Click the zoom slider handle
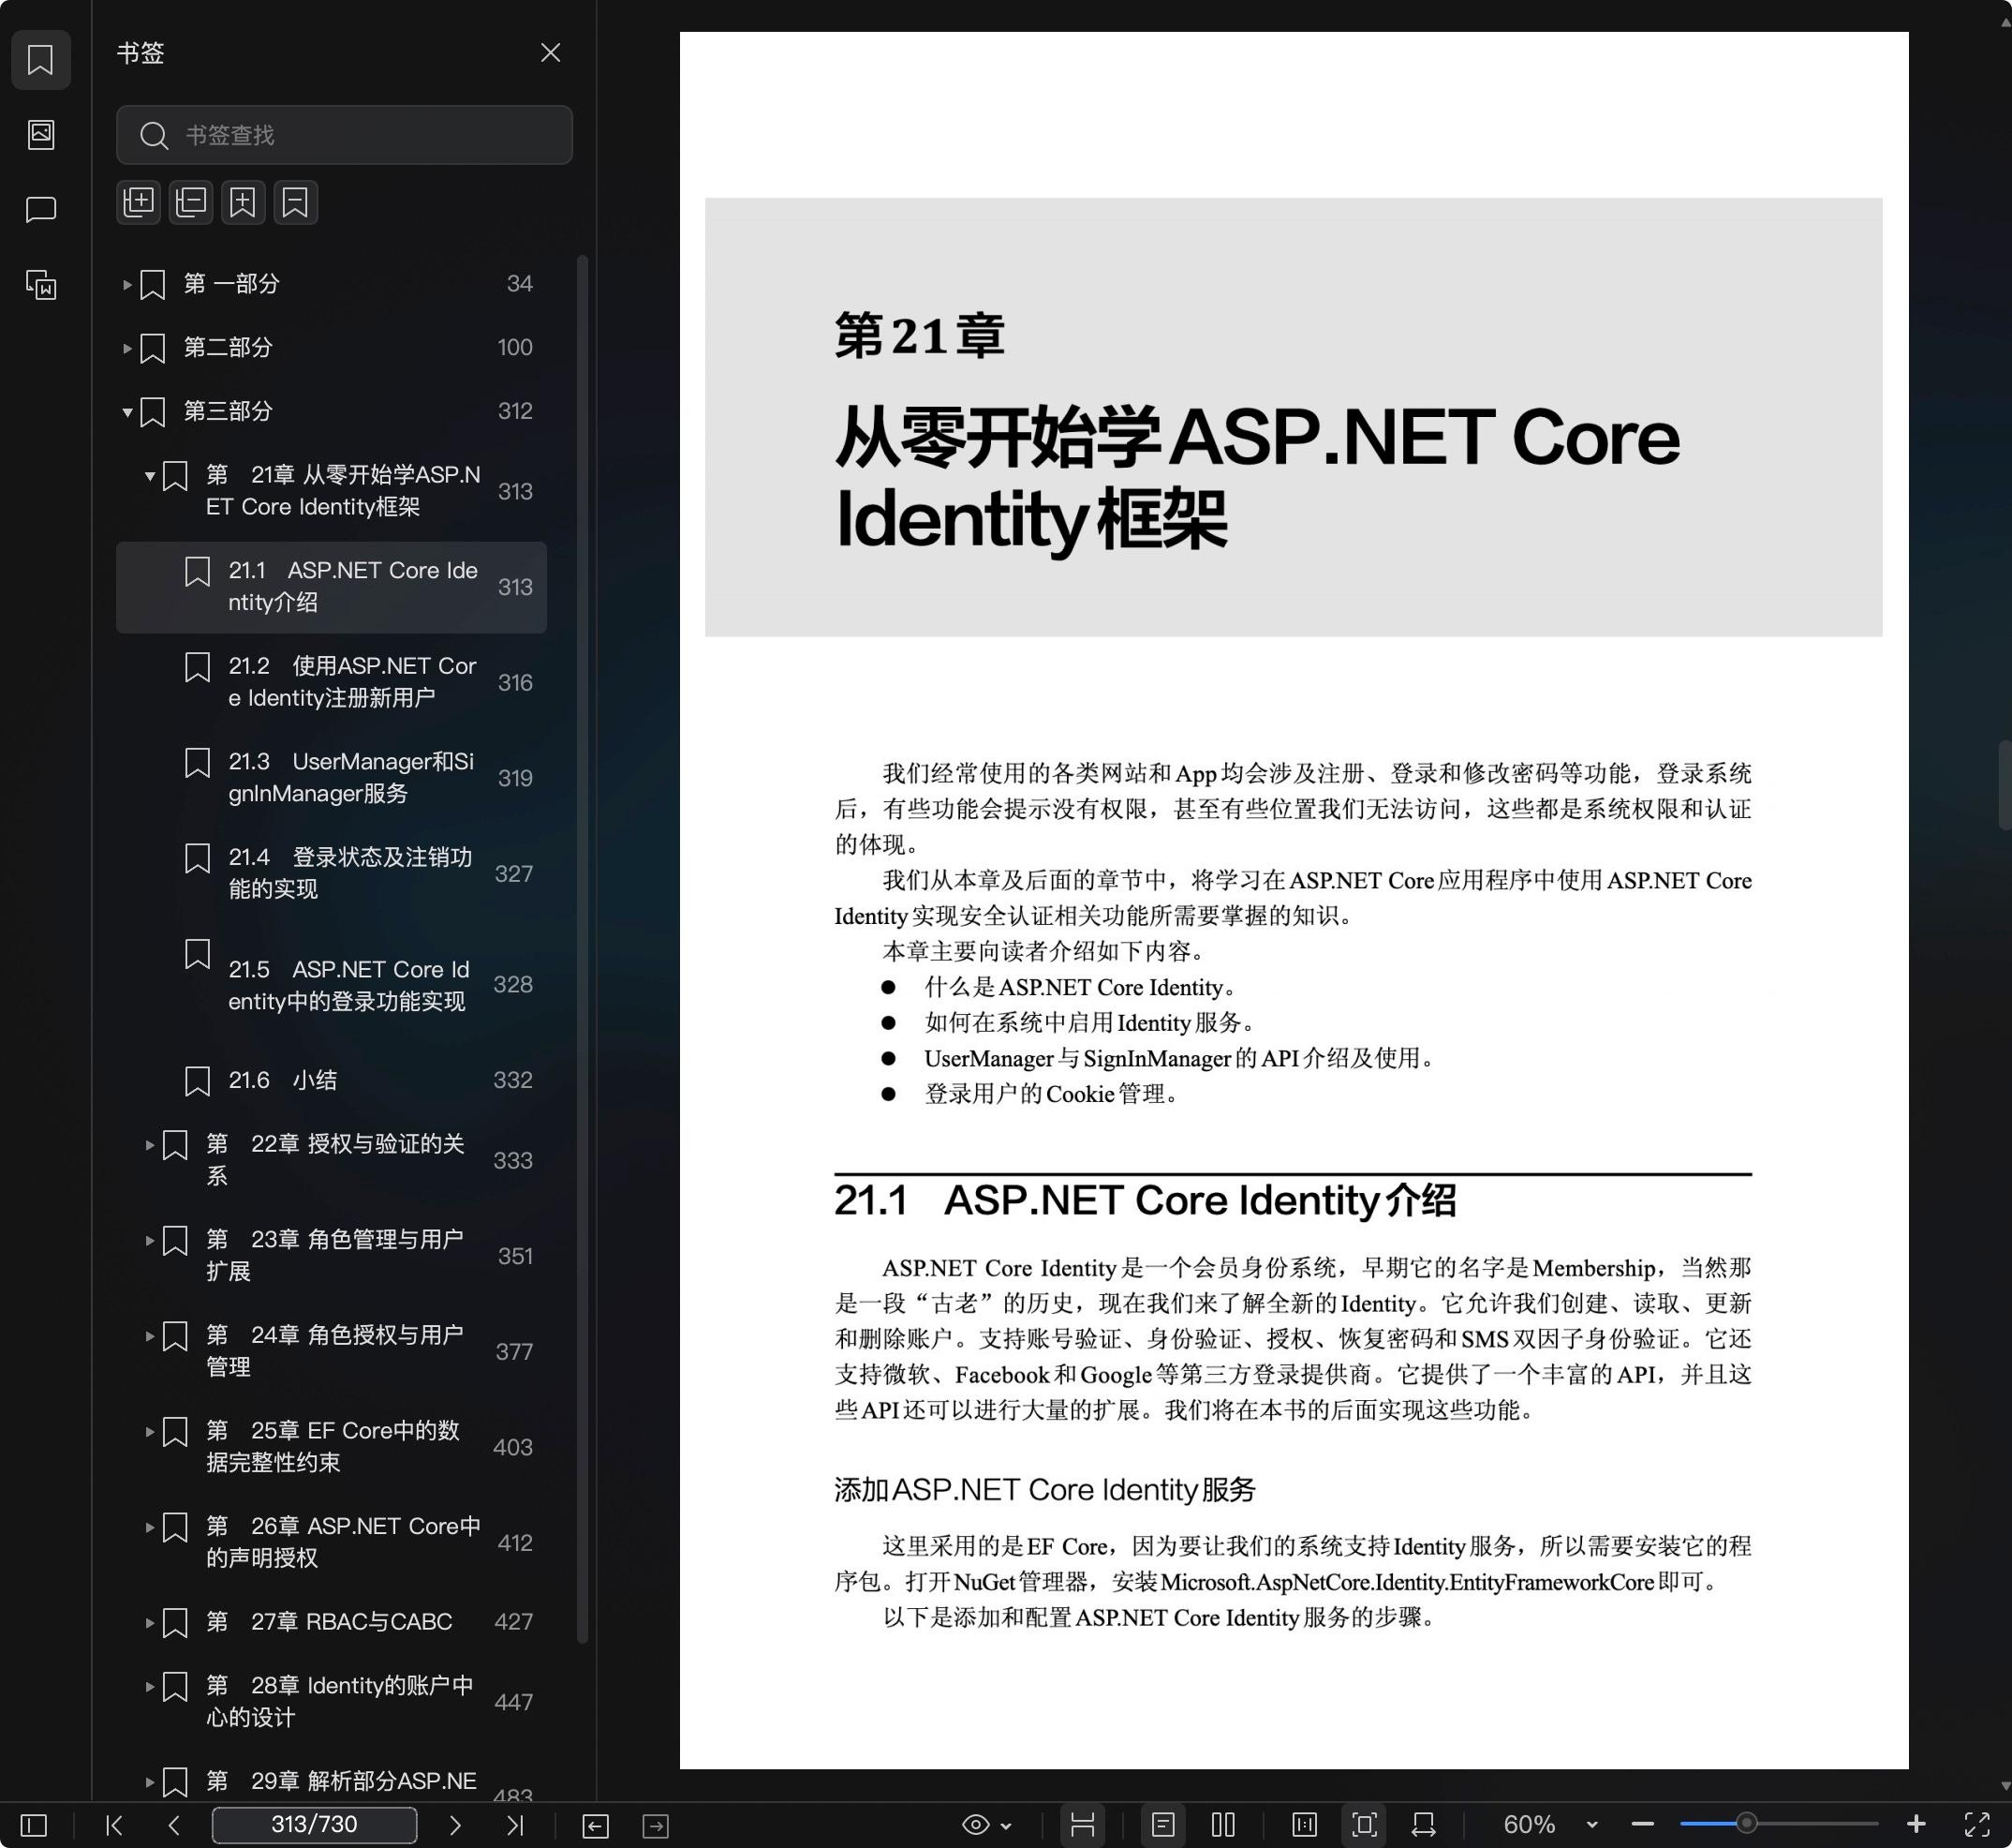The image size is (2012, 1848). (1746, 1824)
